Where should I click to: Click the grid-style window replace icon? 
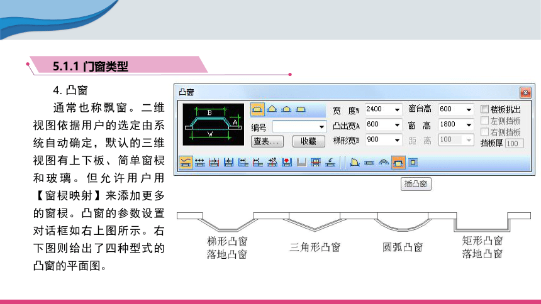(x=316, y=162)
